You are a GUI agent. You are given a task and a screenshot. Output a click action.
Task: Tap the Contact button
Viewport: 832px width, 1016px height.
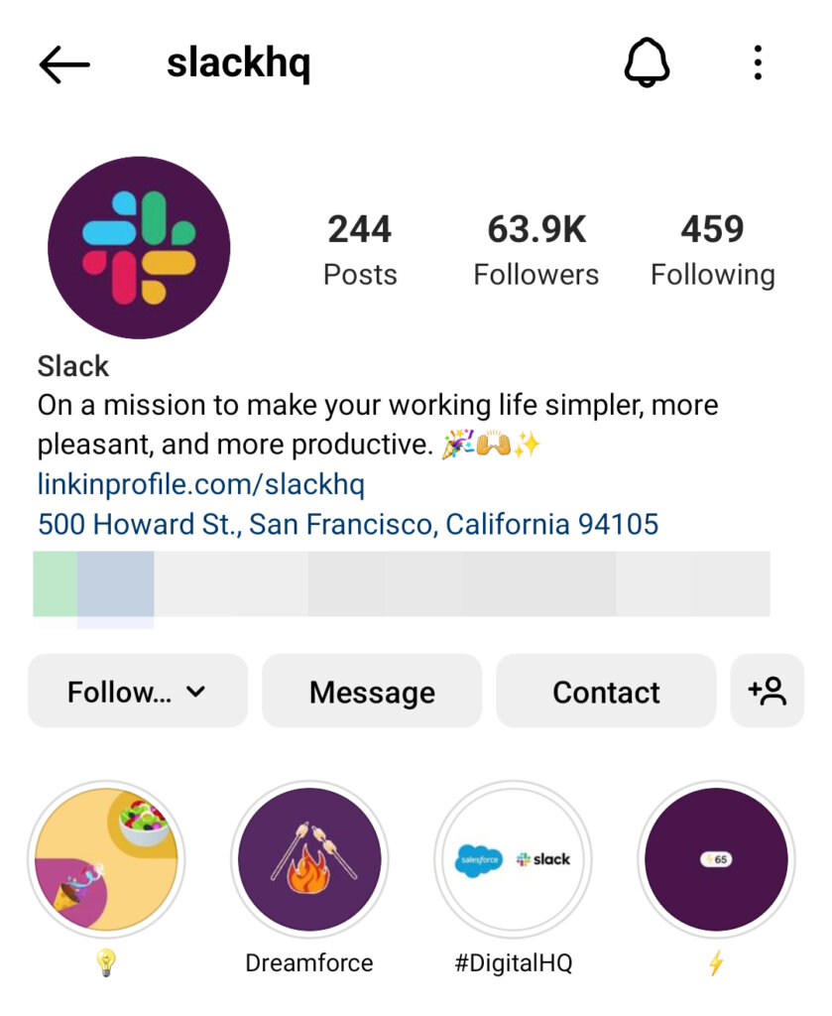[605, 691]
